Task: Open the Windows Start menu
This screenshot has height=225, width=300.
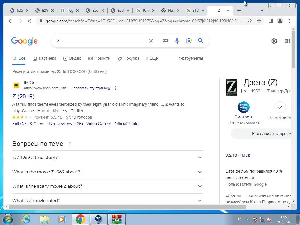Action: [8, 219]
